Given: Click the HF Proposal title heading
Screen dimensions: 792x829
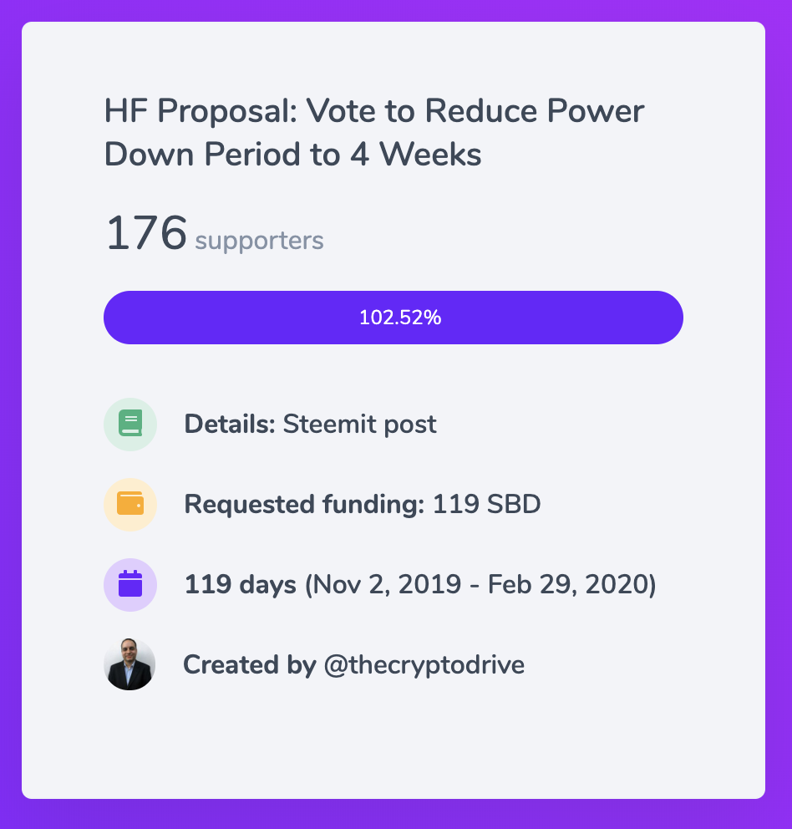Looking at the screenshot, I should [373, 132].
